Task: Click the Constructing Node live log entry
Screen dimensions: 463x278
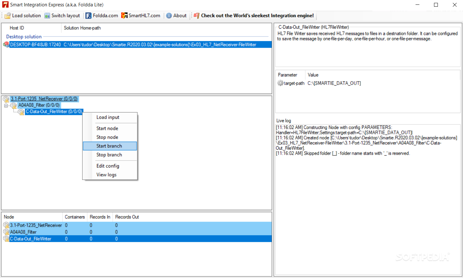Action: 345,130
